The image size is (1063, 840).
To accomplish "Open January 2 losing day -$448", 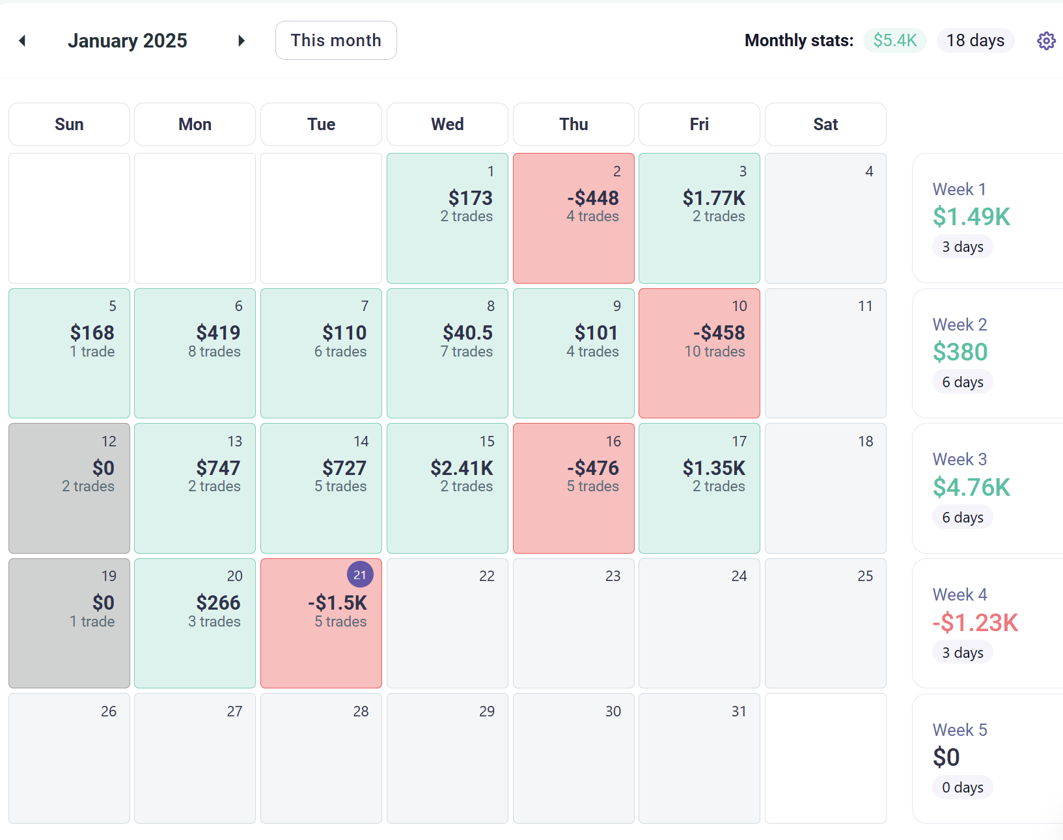I will click(573, 218).
